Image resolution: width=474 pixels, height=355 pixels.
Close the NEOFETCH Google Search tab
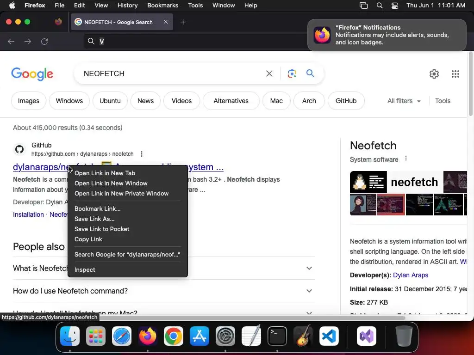click(166, 22)
